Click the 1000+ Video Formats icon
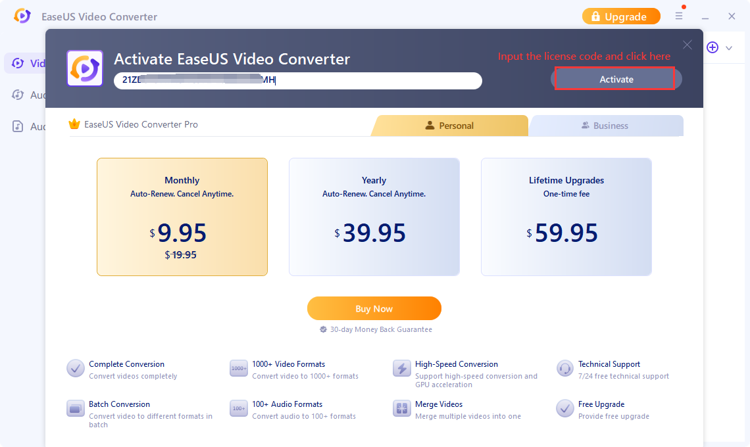 coord(239,368)
